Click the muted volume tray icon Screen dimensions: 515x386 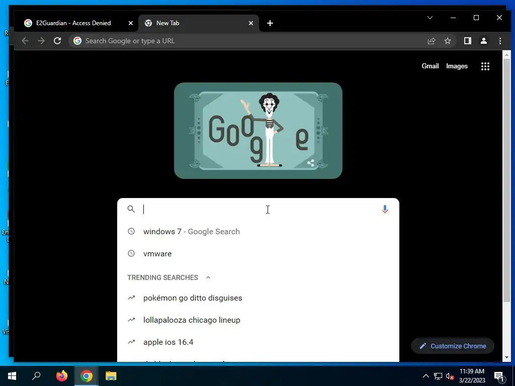pos(450,376)
